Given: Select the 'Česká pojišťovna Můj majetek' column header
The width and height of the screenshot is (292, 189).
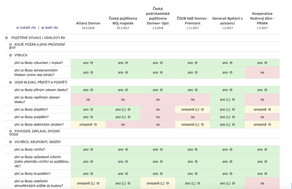Looking at the screenshot, I should point(123,21).
